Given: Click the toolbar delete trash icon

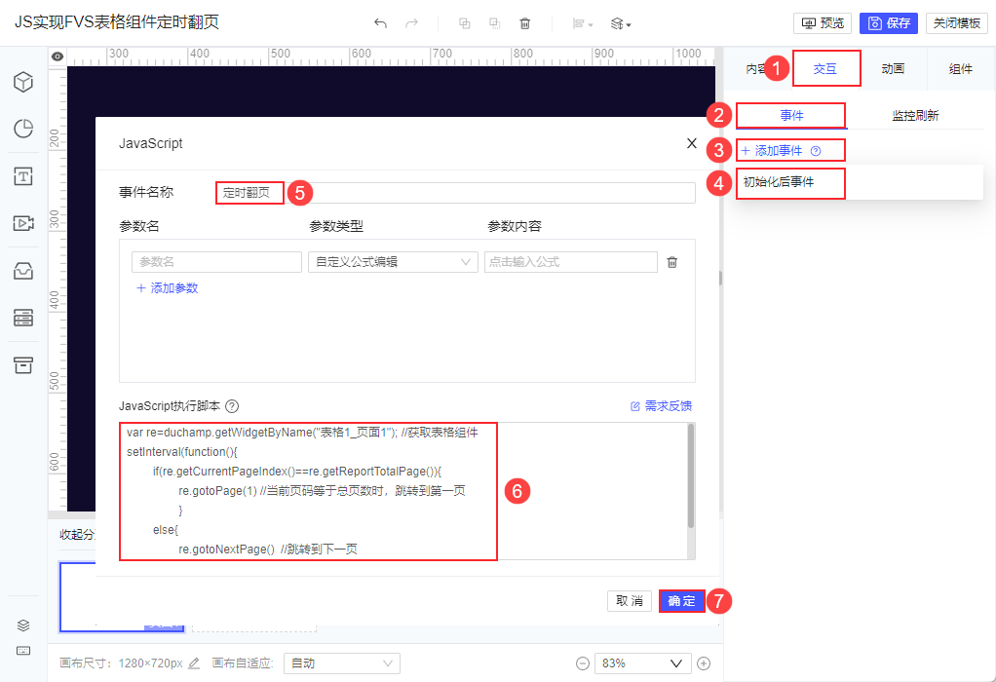Looking at the screenshot, I should click(524, 23).
